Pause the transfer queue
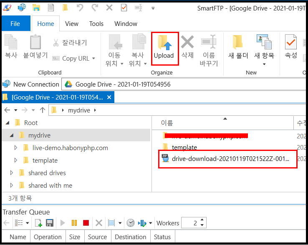The image size is (308, 245). coord(74,223)
